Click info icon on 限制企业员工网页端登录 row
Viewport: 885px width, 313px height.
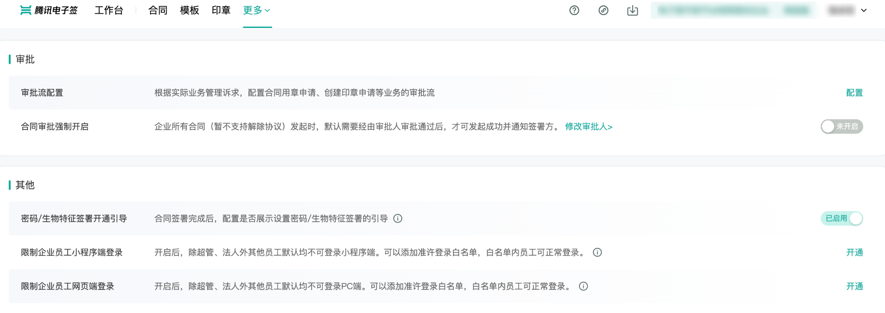point(584,286)
